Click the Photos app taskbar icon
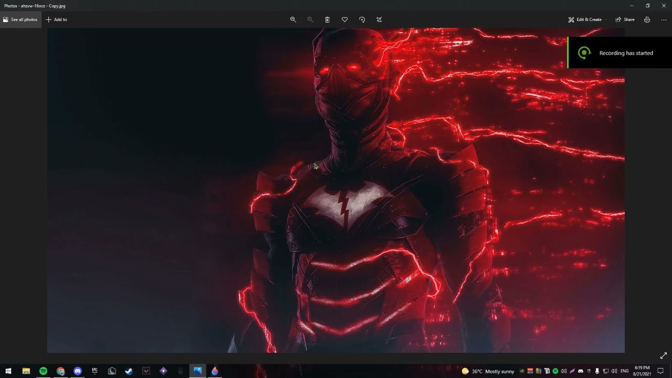Image resolution: width=672 pixels, height=378 pixels. click(197, 371)
